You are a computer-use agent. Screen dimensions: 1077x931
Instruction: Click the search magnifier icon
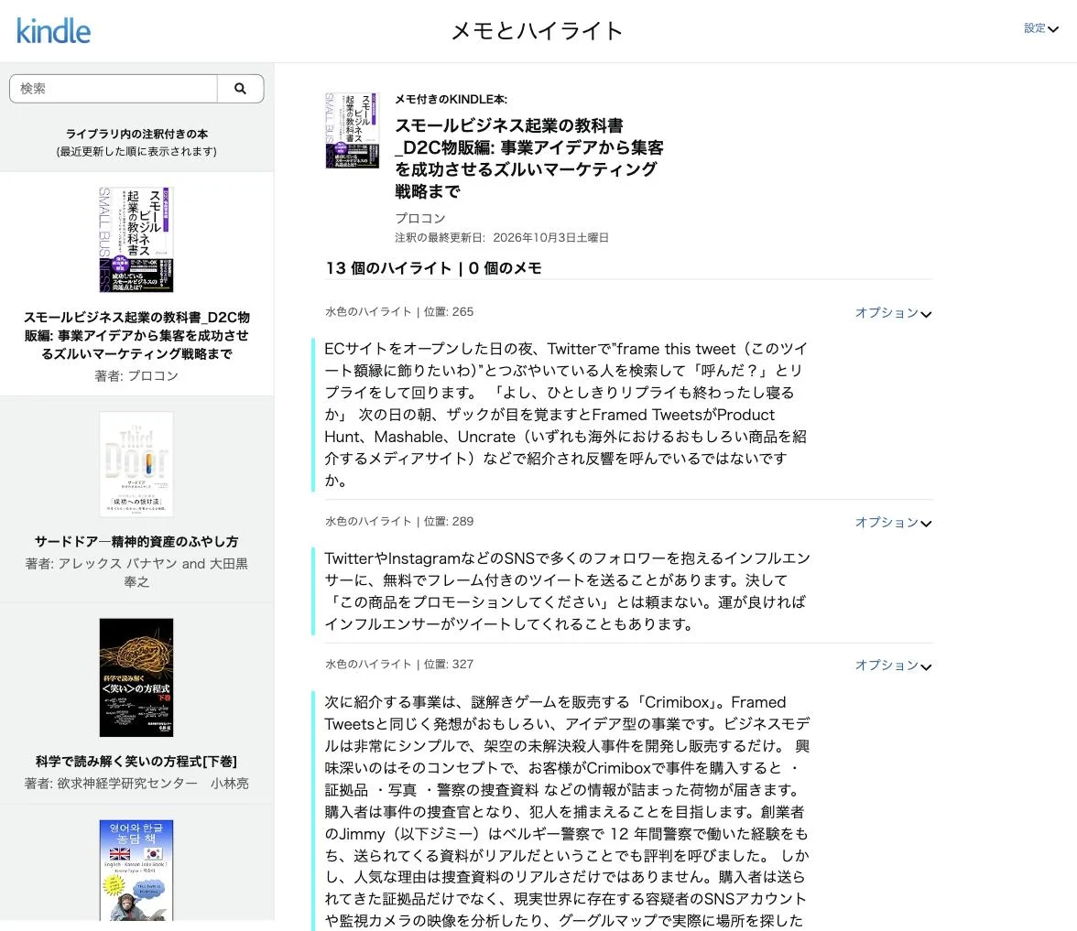(240, 89)
